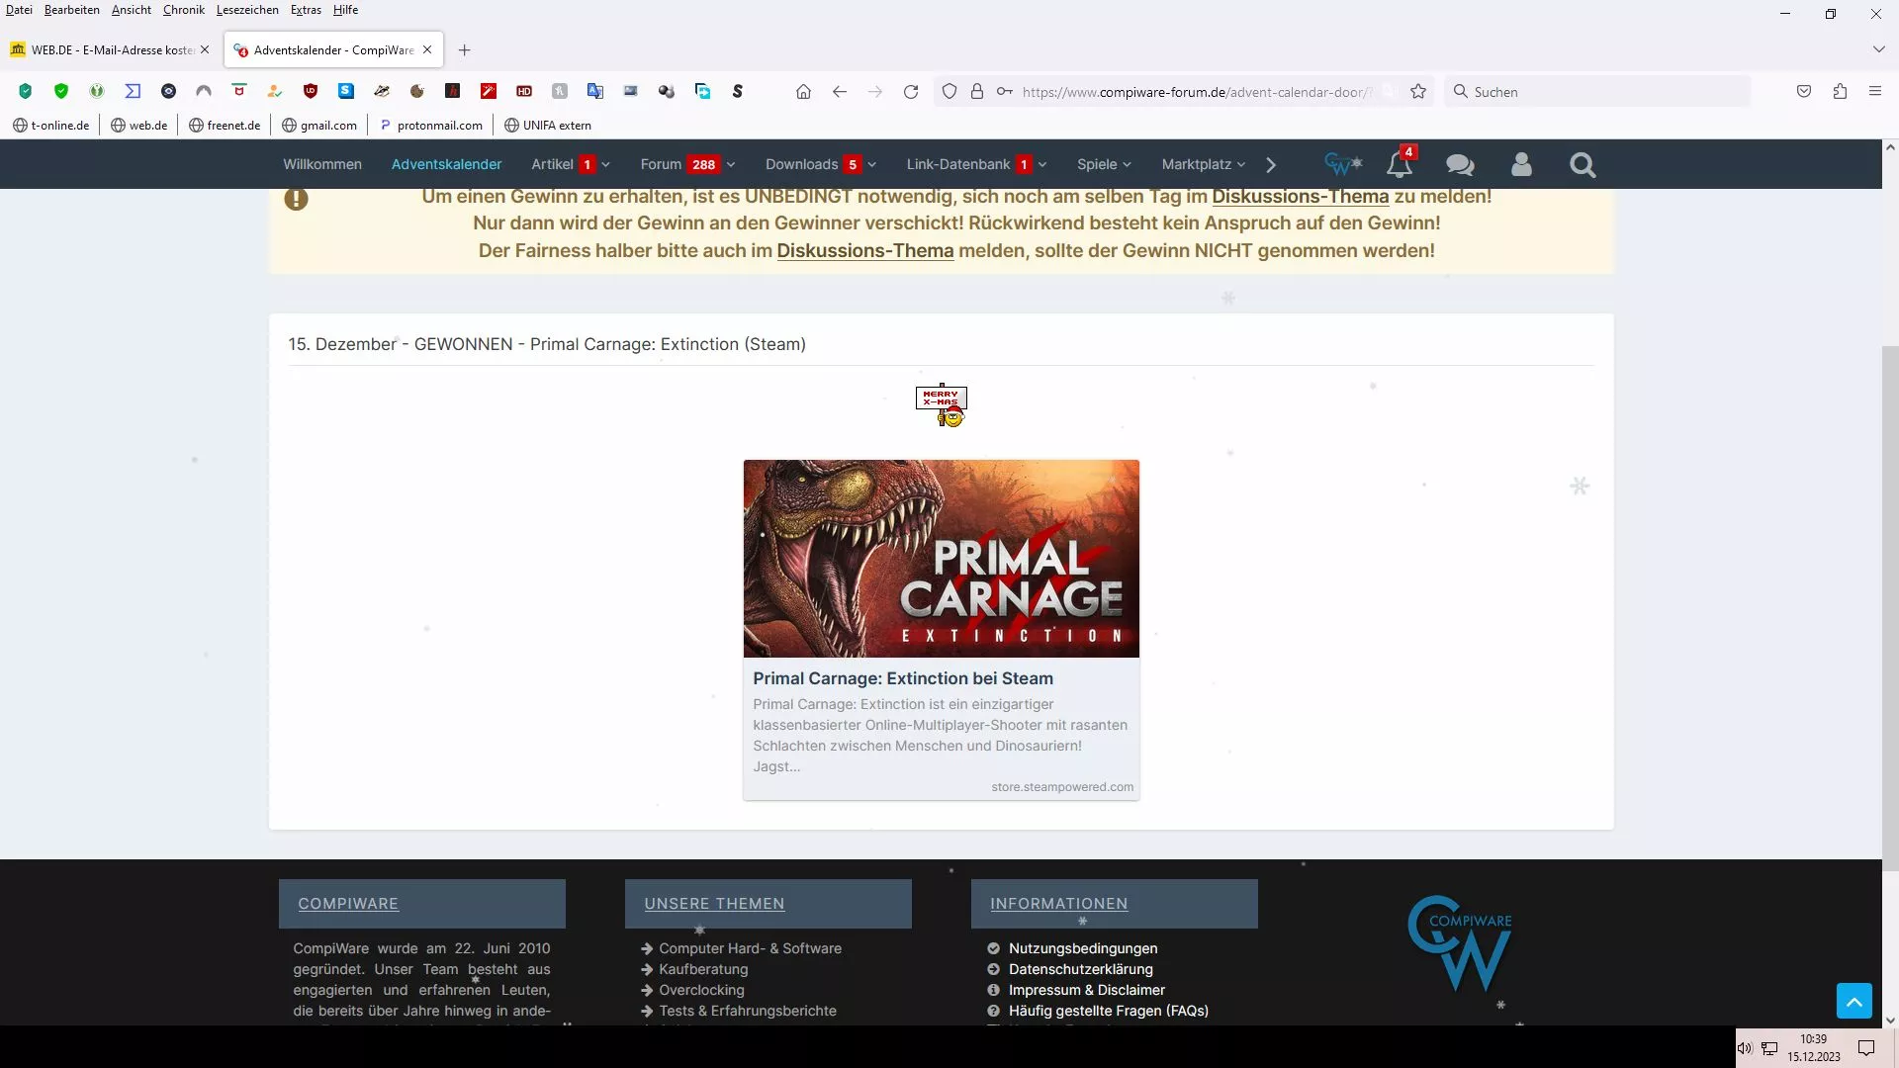This screenshot has width=1899, height=1068.
Task: Click the taskbar network icon
Action: pos(1769,1048)
